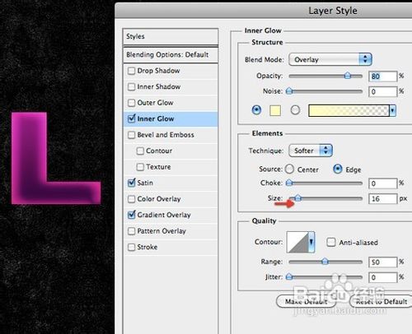Click the Choke value field

coord(383,183)
